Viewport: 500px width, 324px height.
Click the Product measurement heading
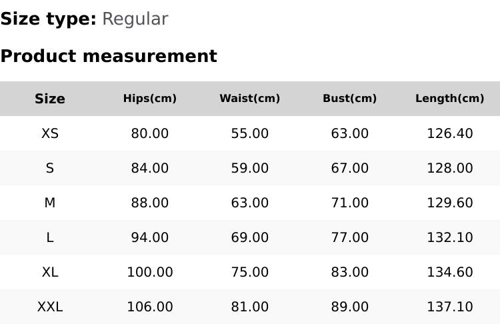(109, 56)
